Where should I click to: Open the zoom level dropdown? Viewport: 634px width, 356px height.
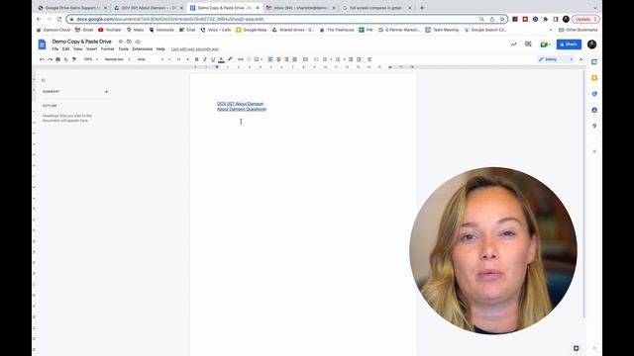[x=90, y=59]
